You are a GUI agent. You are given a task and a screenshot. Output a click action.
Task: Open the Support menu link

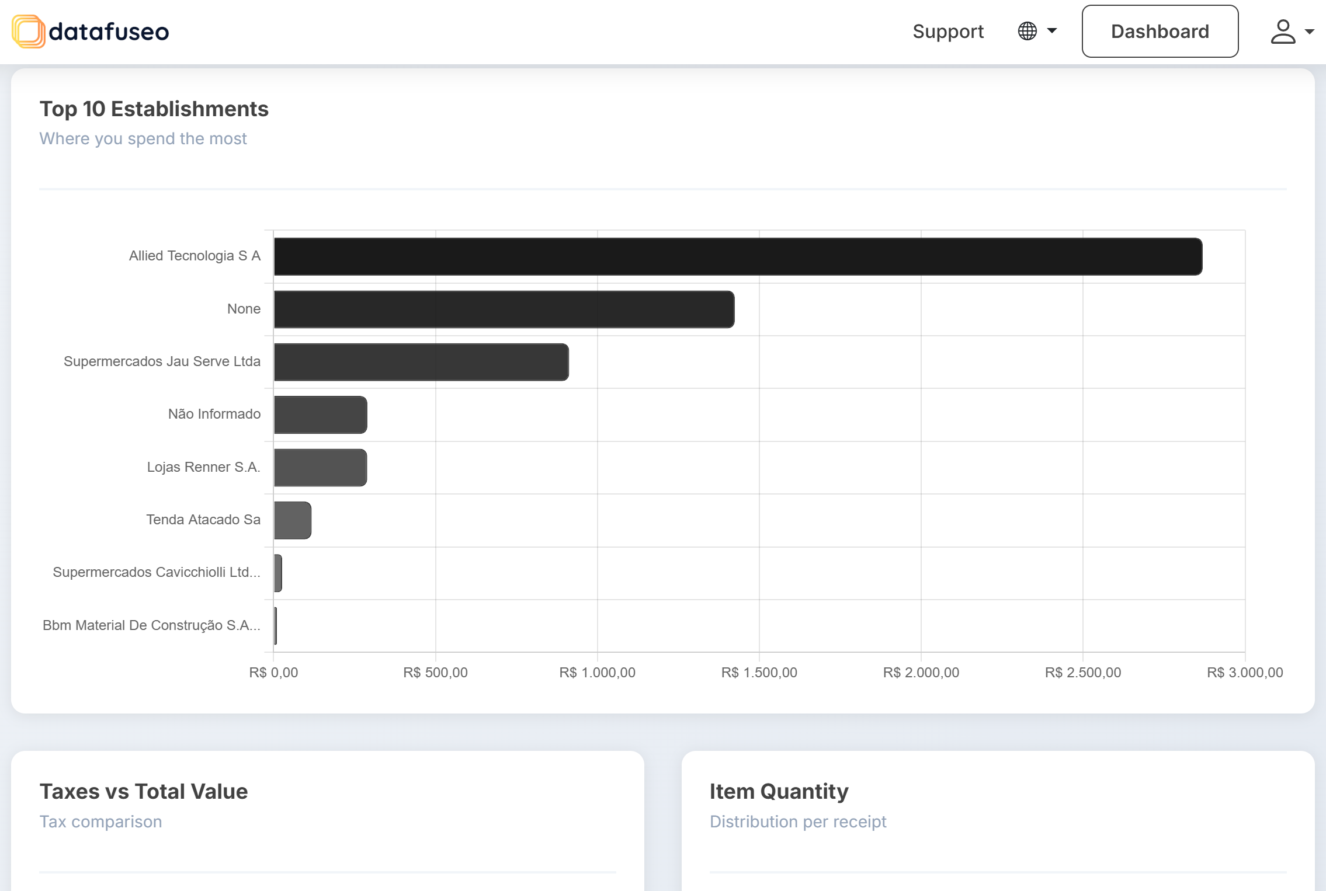947,32
